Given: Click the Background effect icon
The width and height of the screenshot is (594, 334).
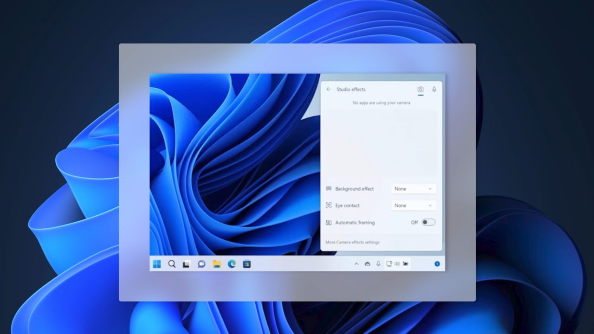Looking at the screenshot, I should 329,189.
